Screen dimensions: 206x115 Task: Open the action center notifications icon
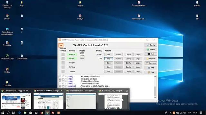pos(201,113)
